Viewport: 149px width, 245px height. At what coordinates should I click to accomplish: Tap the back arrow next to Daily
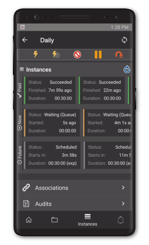pos(25,40)
